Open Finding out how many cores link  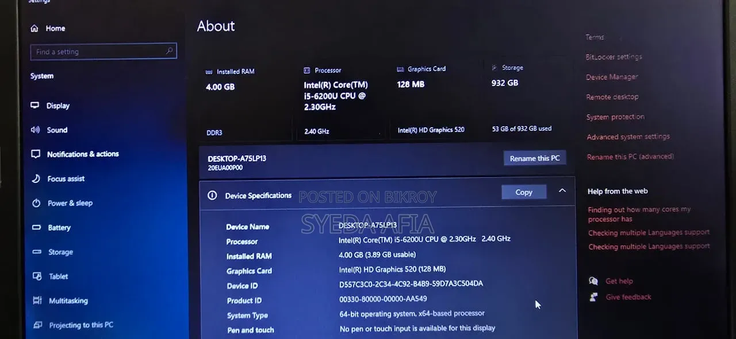[x=639, y=214]
